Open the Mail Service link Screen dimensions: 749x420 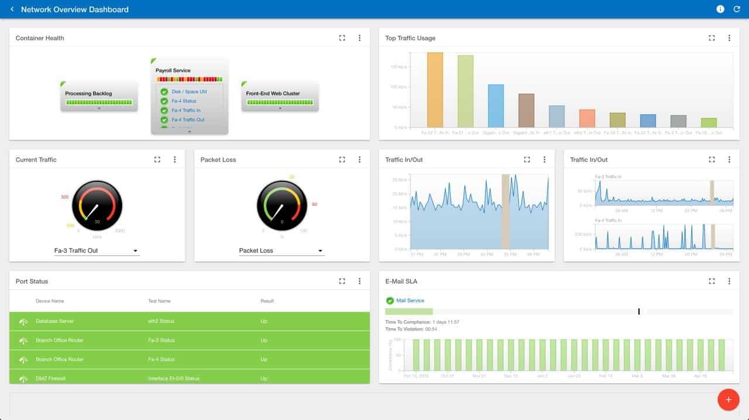click(x=410, y=301)
